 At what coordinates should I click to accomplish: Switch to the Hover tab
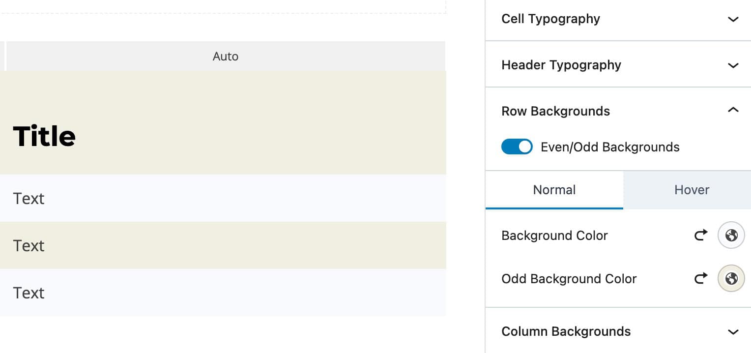coord(691,190)
